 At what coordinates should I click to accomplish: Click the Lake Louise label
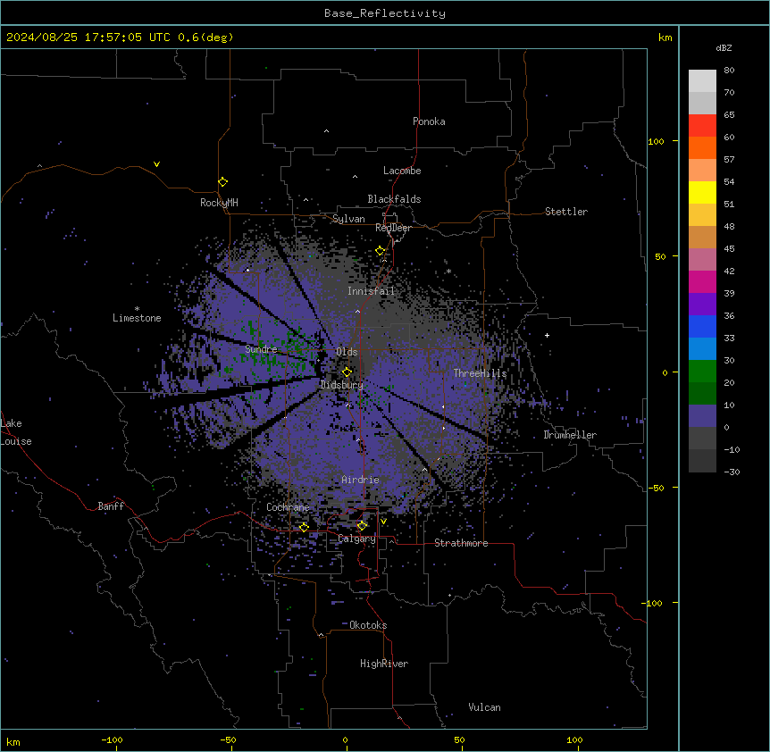[x=16, y=432]
